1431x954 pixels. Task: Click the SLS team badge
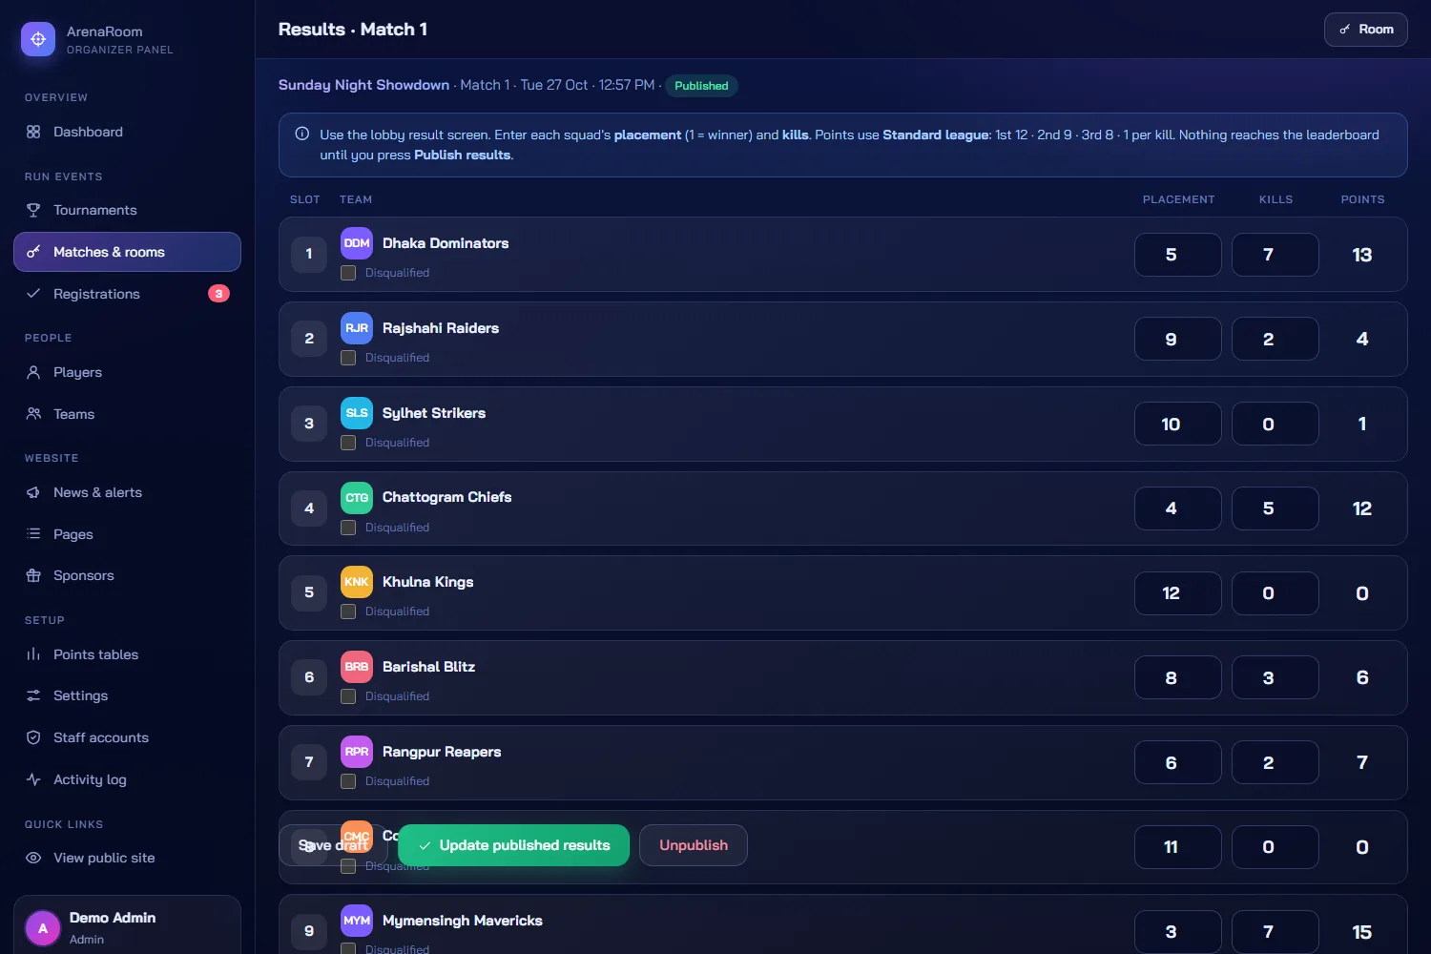point(357,413)
